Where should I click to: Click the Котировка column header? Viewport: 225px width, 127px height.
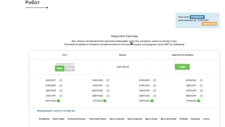click(x=44, y=119)
